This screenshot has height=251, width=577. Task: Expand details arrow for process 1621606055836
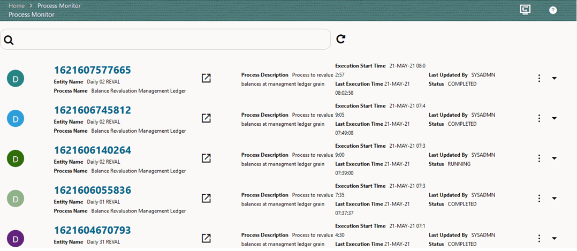pyautogui.click(x=554, y=199)
